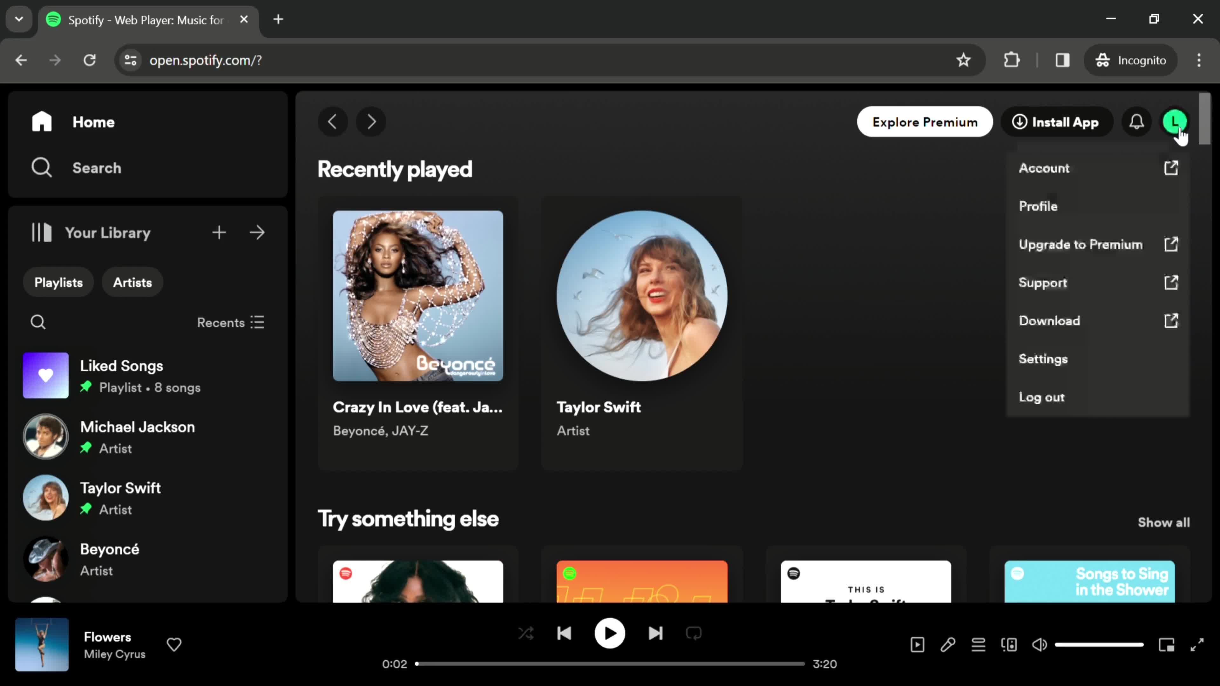This screenshot has width=1220, height=686.
Task: Open Taylor Swift in the library list
Action: tap(148, 498)
